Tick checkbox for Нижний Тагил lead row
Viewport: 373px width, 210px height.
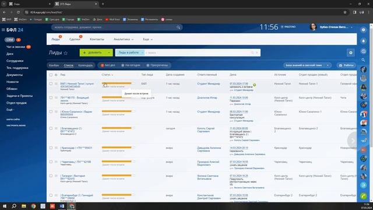click(x=51, y=83)
